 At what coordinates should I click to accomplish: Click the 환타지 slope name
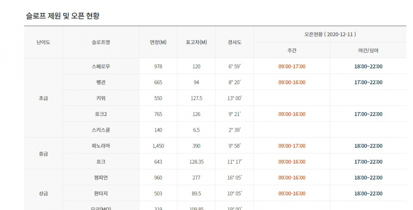101,194
